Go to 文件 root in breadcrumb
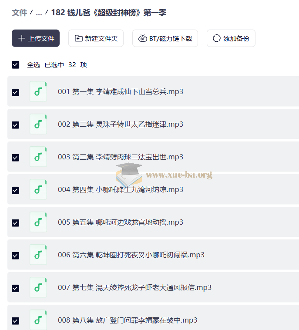The width and height of the screenshot is (299, 330). (x=19, y=12)
